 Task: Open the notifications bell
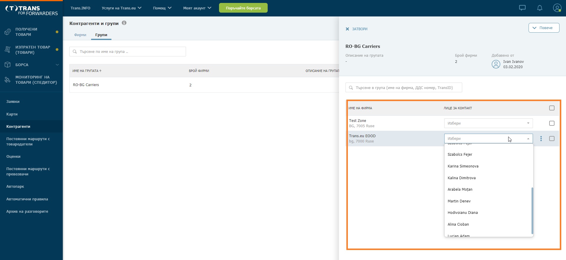pos(539,8)
